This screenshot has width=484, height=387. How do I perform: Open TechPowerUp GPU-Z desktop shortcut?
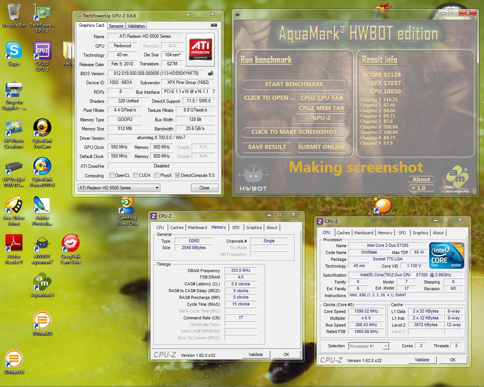42,18
